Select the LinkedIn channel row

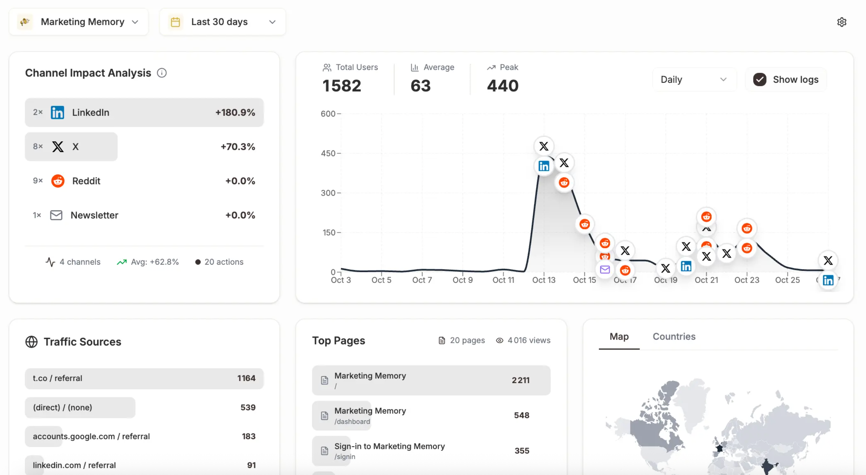(144, 113)
